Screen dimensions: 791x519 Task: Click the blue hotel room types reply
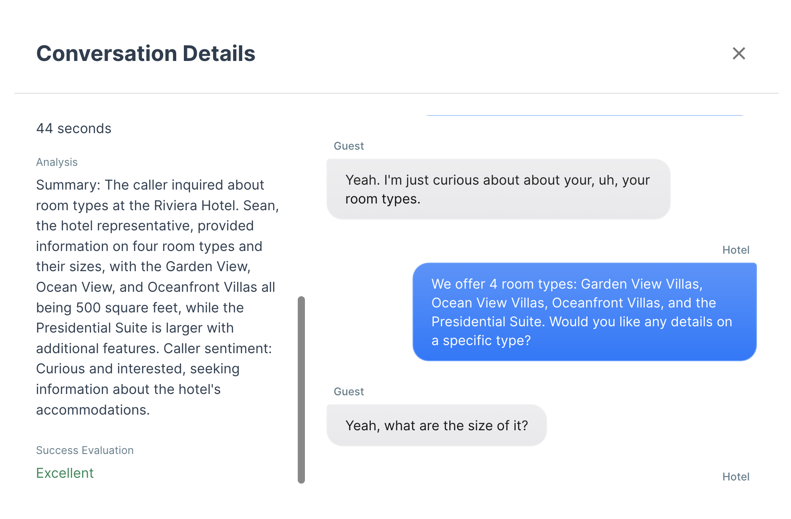click(x=584, y=312)
